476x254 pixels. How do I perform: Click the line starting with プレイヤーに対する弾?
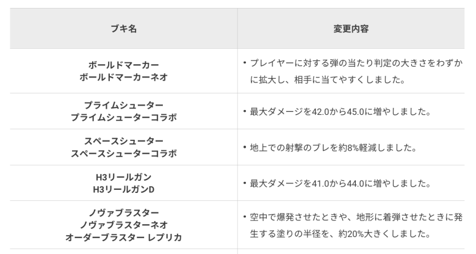coord(356,64)
